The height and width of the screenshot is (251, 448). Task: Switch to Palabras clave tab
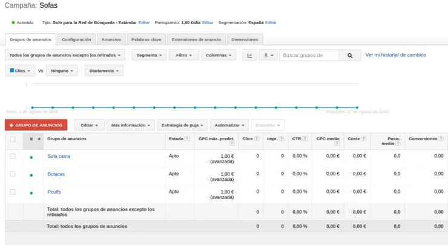coord(147,39)
